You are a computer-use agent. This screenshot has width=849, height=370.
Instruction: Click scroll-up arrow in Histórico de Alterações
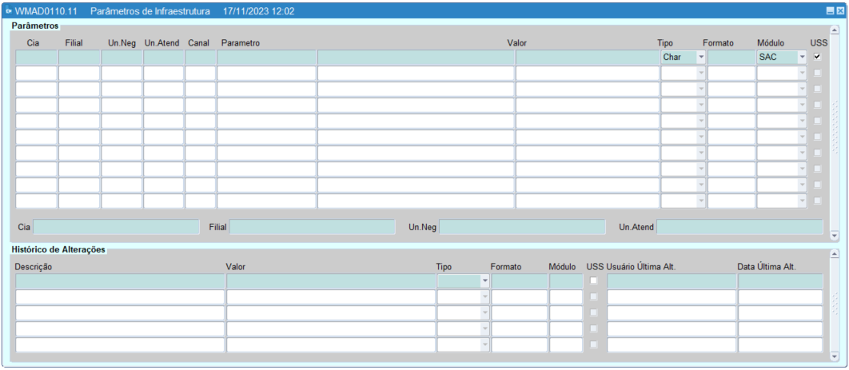click(x=835, y=253)
